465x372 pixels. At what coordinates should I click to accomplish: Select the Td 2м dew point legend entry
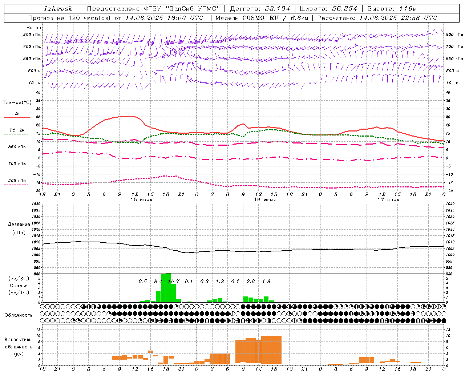(17, 130)
